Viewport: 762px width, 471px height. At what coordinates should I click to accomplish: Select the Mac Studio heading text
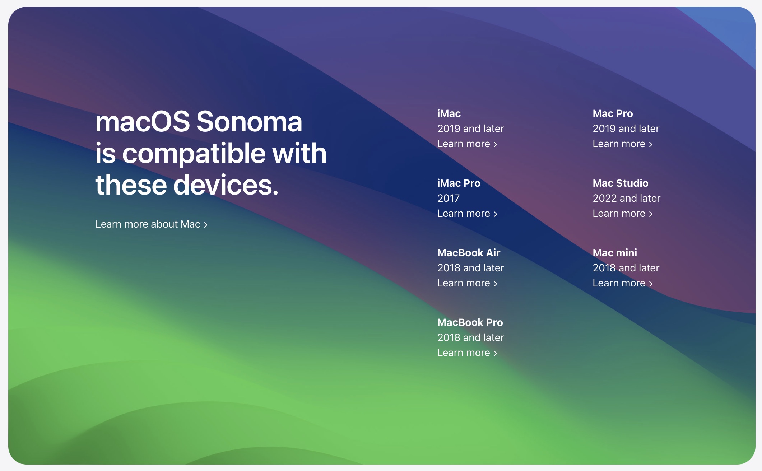[x=621, y=183]
